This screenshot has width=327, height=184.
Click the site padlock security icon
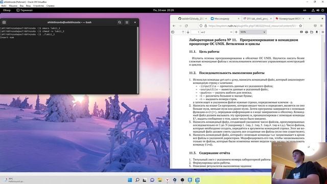click(205, 26)
